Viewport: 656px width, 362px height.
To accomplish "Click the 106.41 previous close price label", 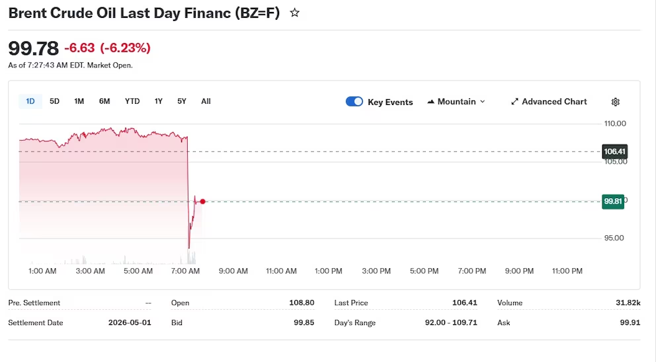I will pyautogui.click(x=614, y=152).
